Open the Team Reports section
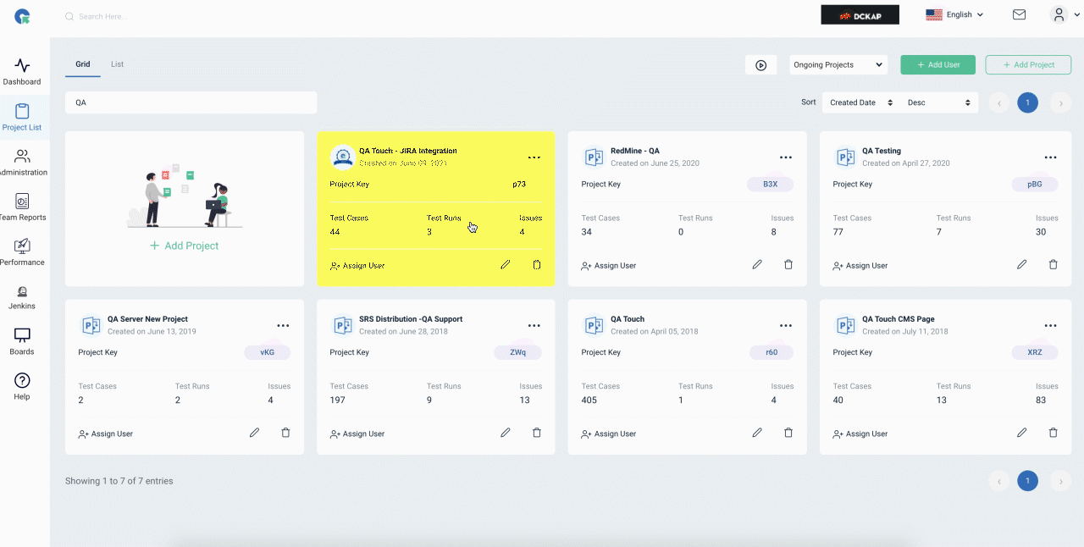The width and height of the screenshot is (1084, 547). tap(22, 207)
